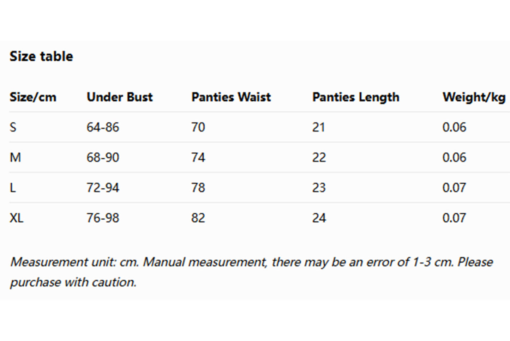This screenshot has width=510, height=341.
Task: Click the Under Bust column header
Action: [120, 97]
